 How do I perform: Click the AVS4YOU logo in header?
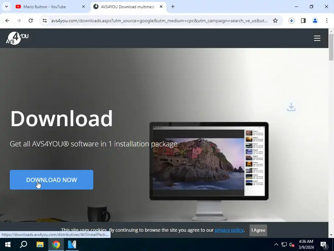click(17, 38)
